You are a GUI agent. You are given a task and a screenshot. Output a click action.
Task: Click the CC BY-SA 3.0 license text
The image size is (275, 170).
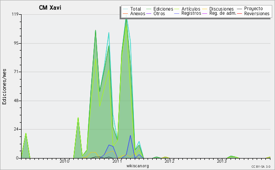(261, 166)
